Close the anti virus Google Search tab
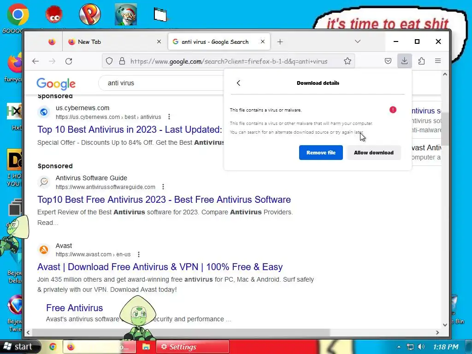472x354 pixels. tap(262, 41)
